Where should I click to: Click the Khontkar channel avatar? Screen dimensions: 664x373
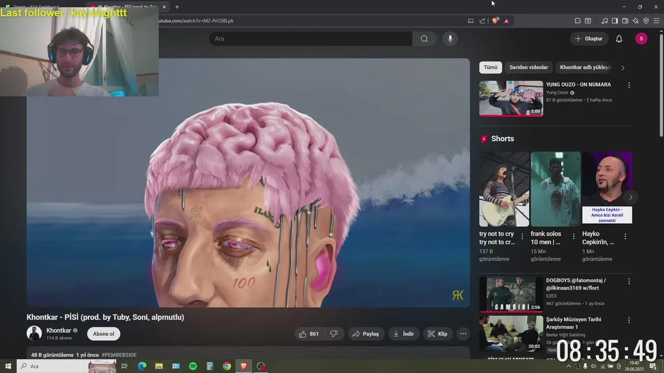click(34, 334)
